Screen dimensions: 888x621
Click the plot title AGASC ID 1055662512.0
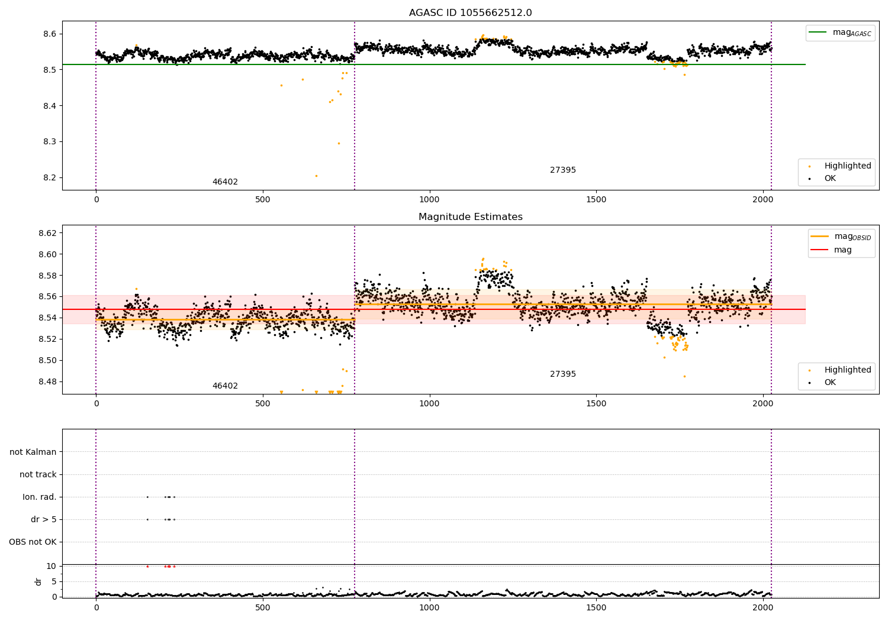click(470, 13)
